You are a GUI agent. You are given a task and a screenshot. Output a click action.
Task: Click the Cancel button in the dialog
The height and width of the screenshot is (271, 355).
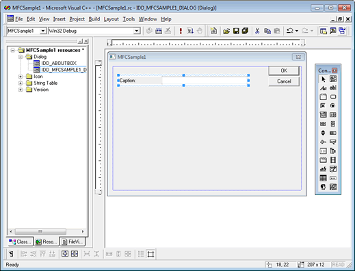click(284, 81)
